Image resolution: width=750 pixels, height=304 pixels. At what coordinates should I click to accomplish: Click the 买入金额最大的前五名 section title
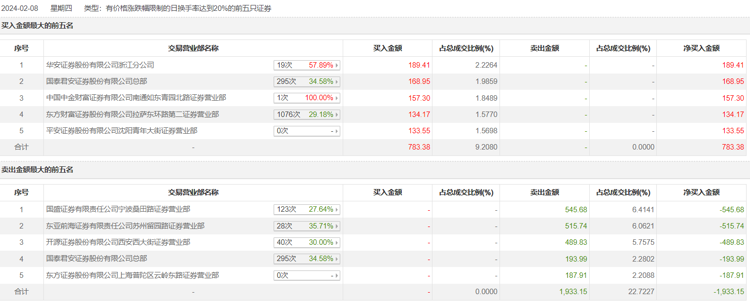[37, 26]
